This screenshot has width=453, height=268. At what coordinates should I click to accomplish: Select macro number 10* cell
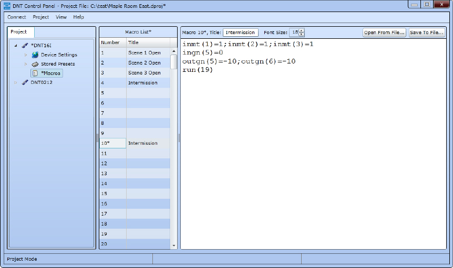pyautogui.click(x=112, y=143)
